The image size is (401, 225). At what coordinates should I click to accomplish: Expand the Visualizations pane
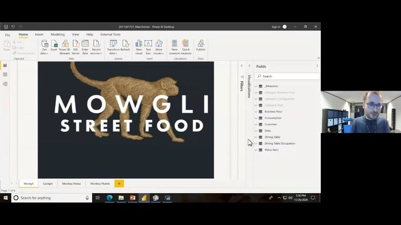pos(249,66)
